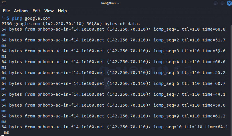Click the icmp_seq=10 output line

click(114, 127)
